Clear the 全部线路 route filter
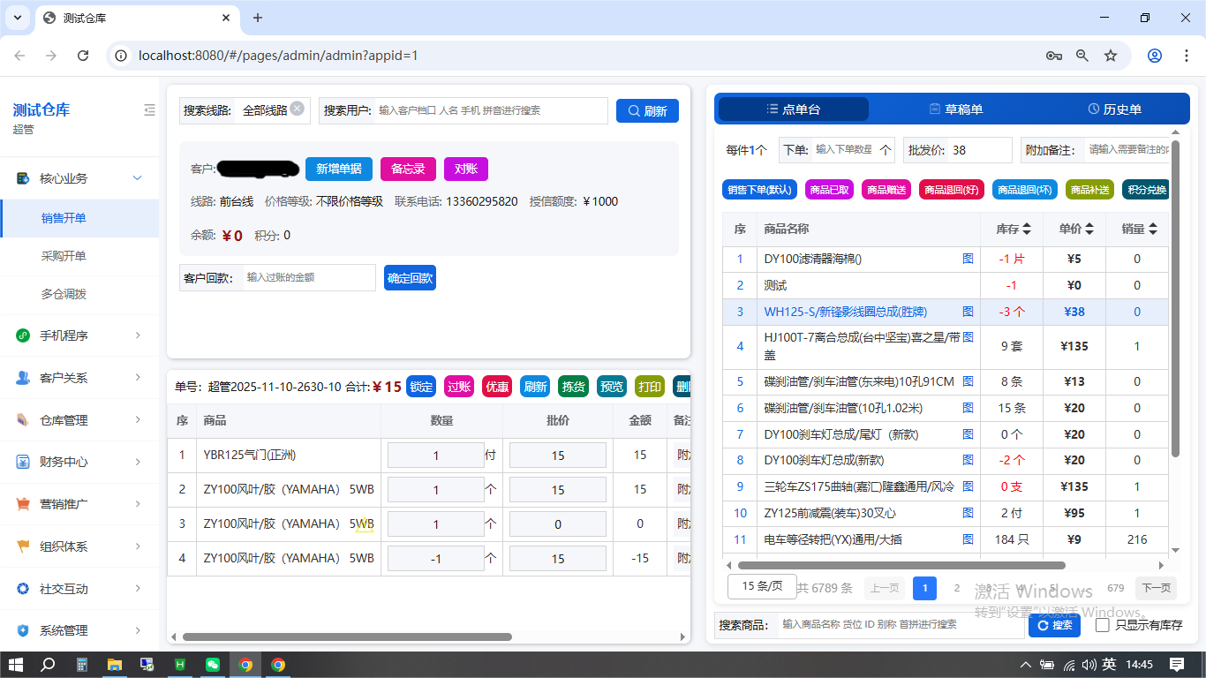 (298, 109)
